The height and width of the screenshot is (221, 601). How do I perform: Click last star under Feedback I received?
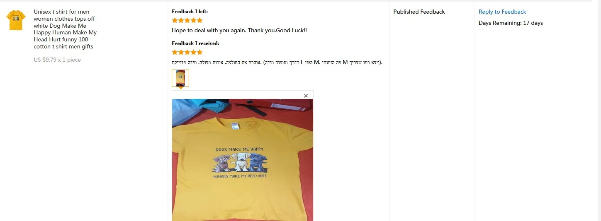200,52
